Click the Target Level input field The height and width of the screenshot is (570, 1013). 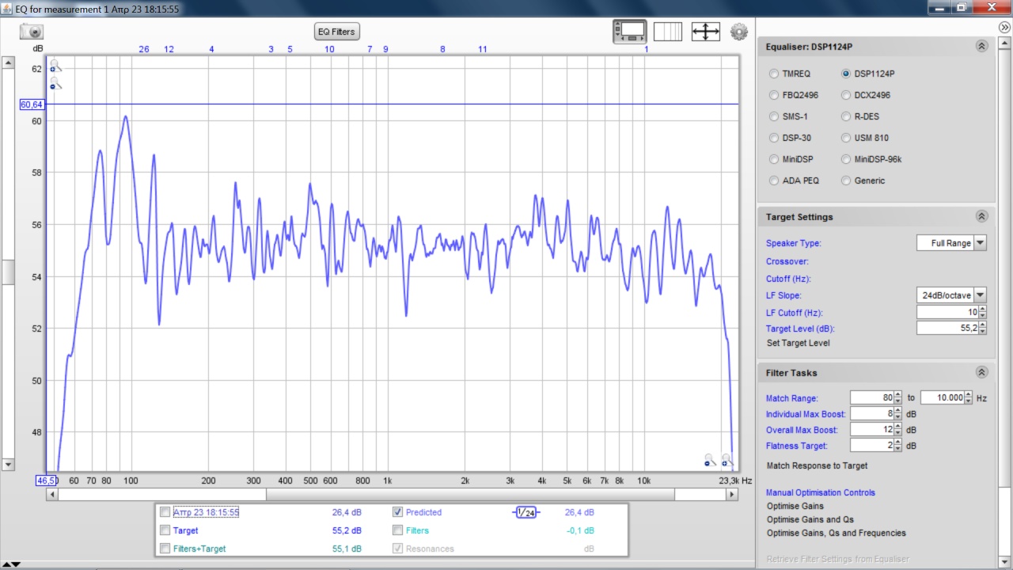click(946, 329)
